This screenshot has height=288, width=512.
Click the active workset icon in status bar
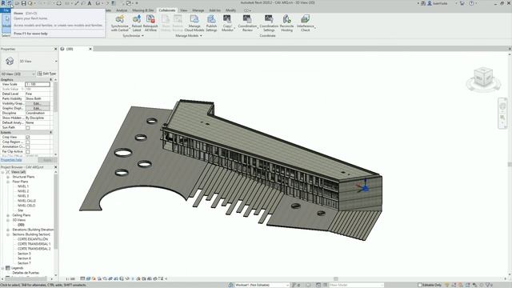click(x=231, y=285)
